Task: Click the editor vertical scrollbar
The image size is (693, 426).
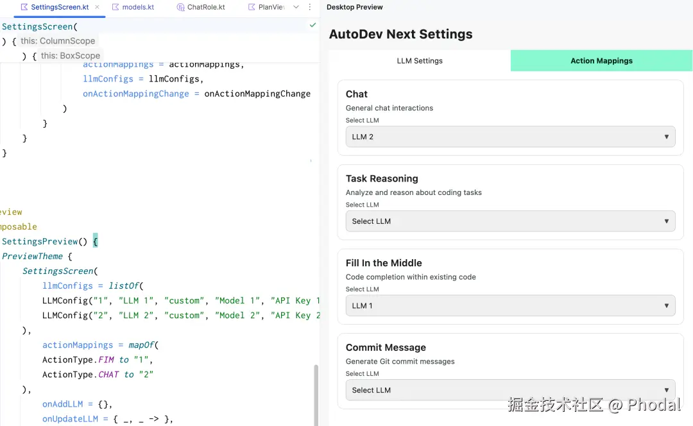Action: (x=316, y=395)
